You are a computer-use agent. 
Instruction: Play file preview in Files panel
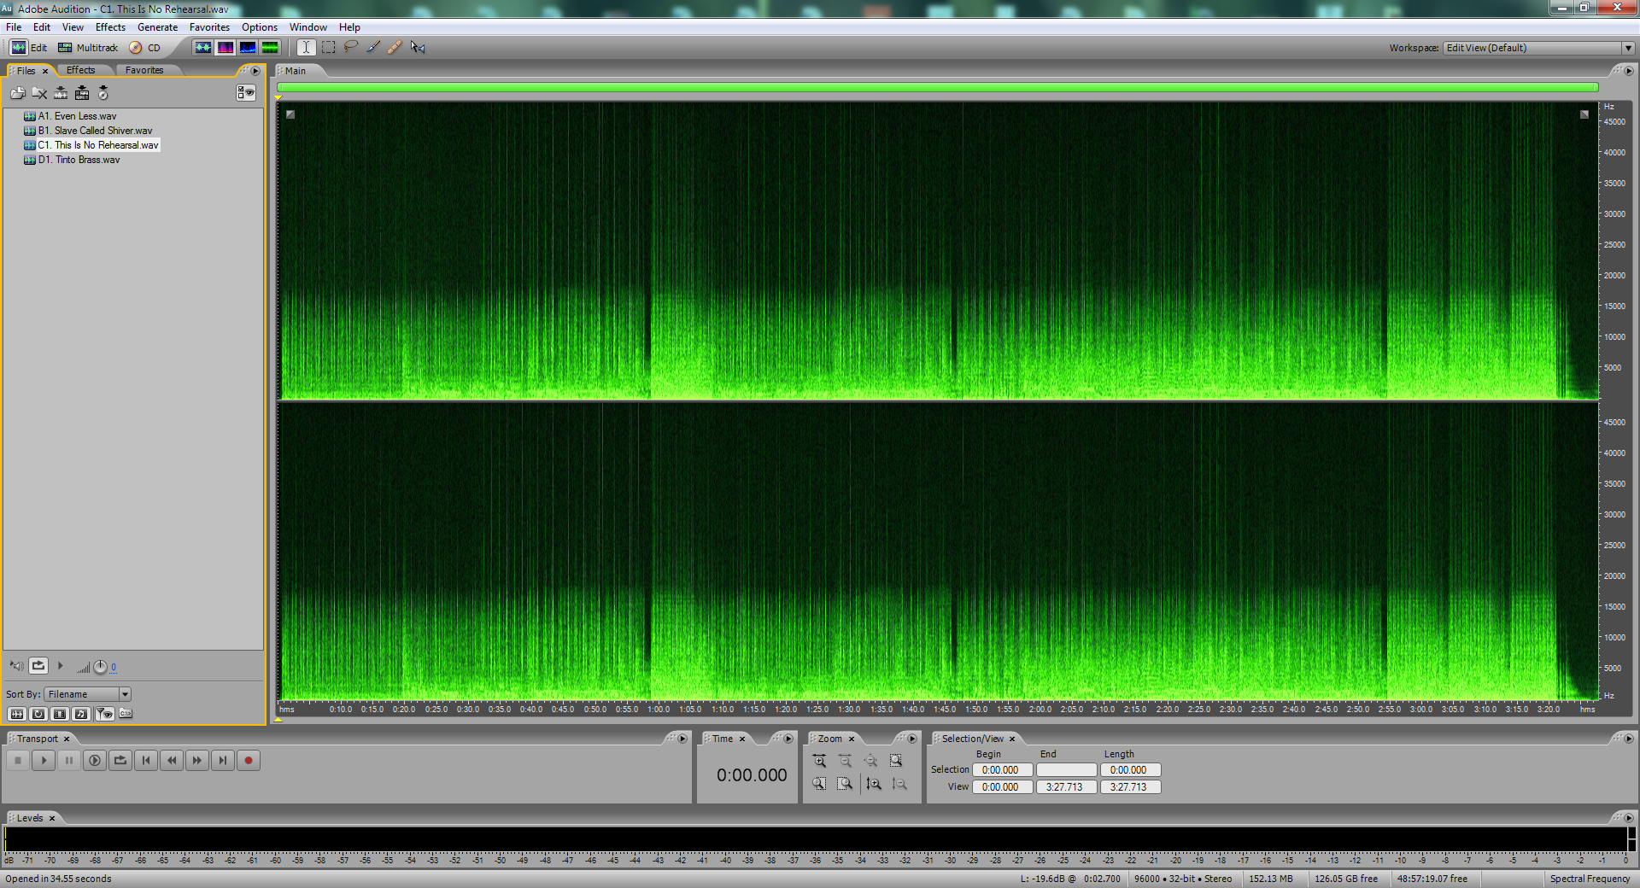pyautogui.click(x=60, y=665)
